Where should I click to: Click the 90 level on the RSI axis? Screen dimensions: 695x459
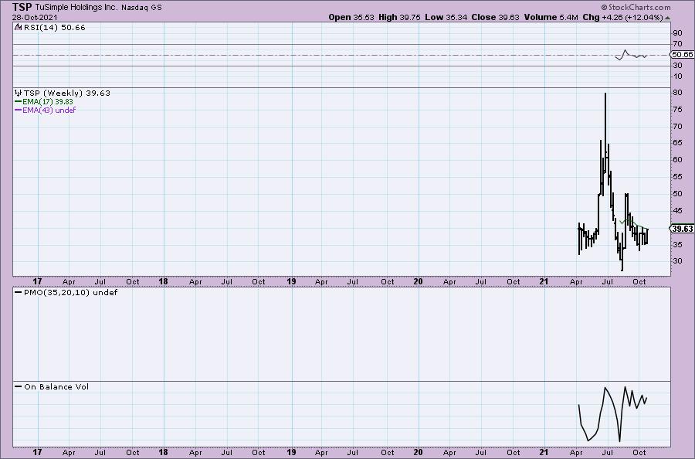(x=677, y=32)
